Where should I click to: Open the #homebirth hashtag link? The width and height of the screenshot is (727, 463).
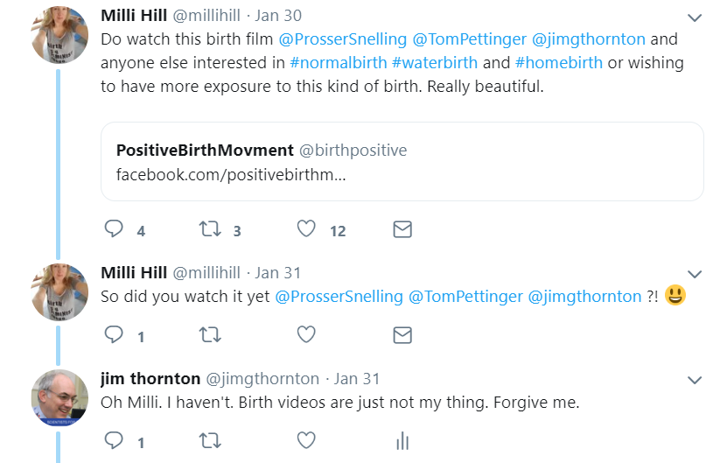click(x=558, y=63)
